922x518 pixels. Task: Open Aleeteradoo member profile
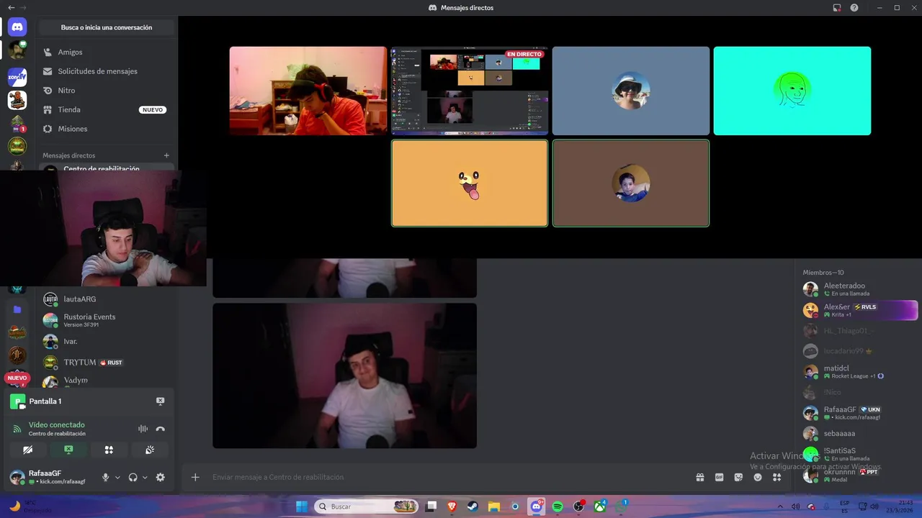tap(859, 289)
